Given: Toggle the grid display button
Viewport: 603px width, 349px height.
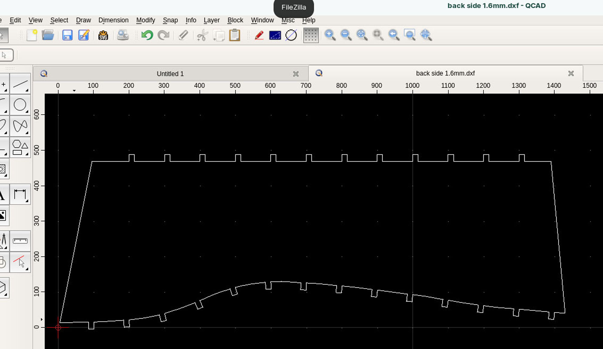Looking at the screenshot, I should (x=311, y=35).
